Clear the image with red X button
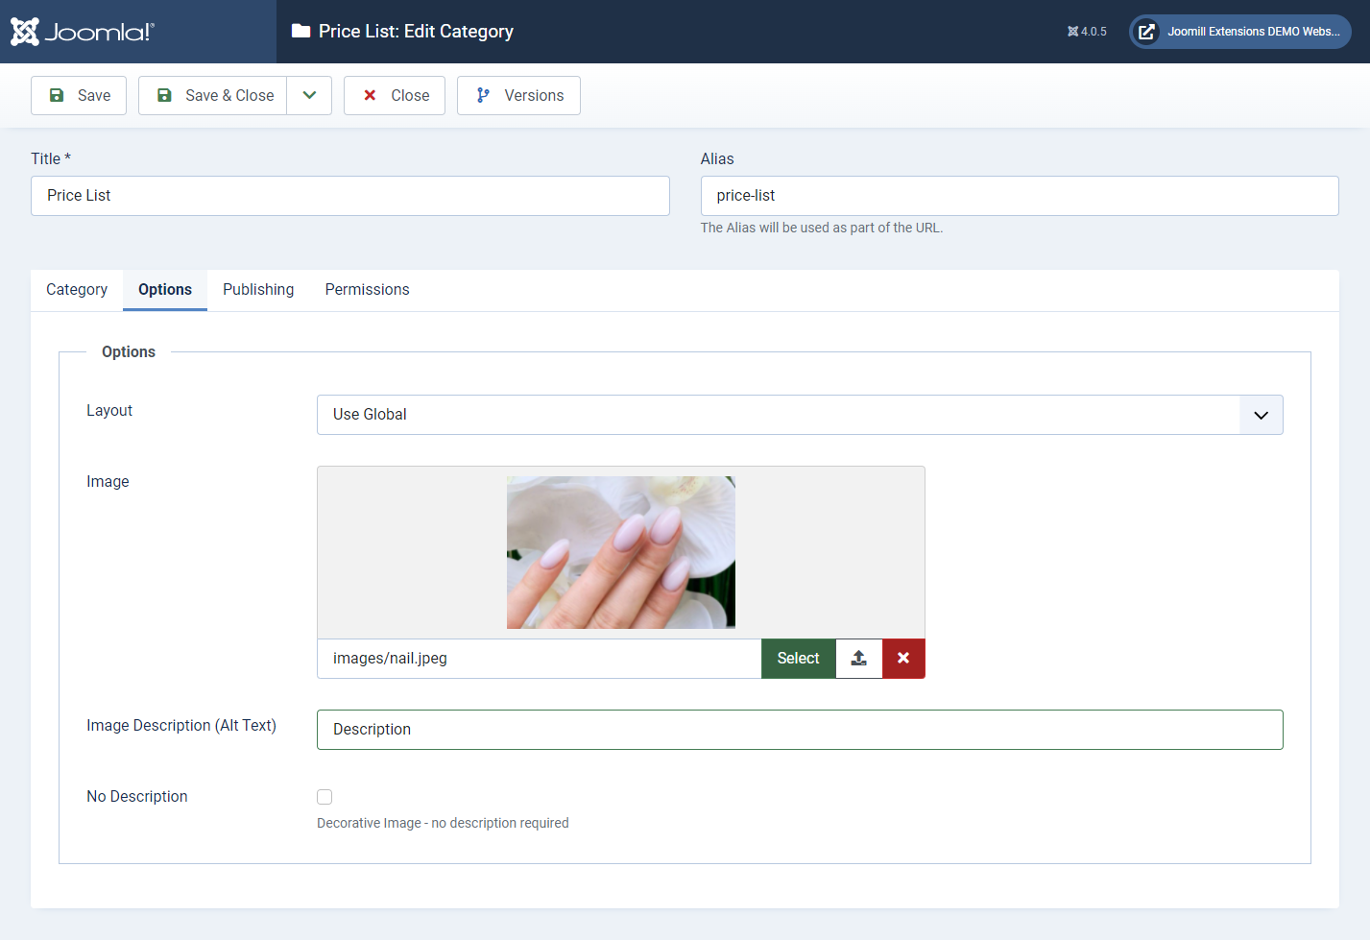 tap(903, 659)
